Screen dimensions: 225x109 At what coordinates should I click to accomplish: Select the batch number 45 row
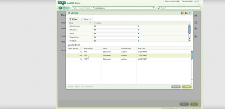tap(128, 52)
